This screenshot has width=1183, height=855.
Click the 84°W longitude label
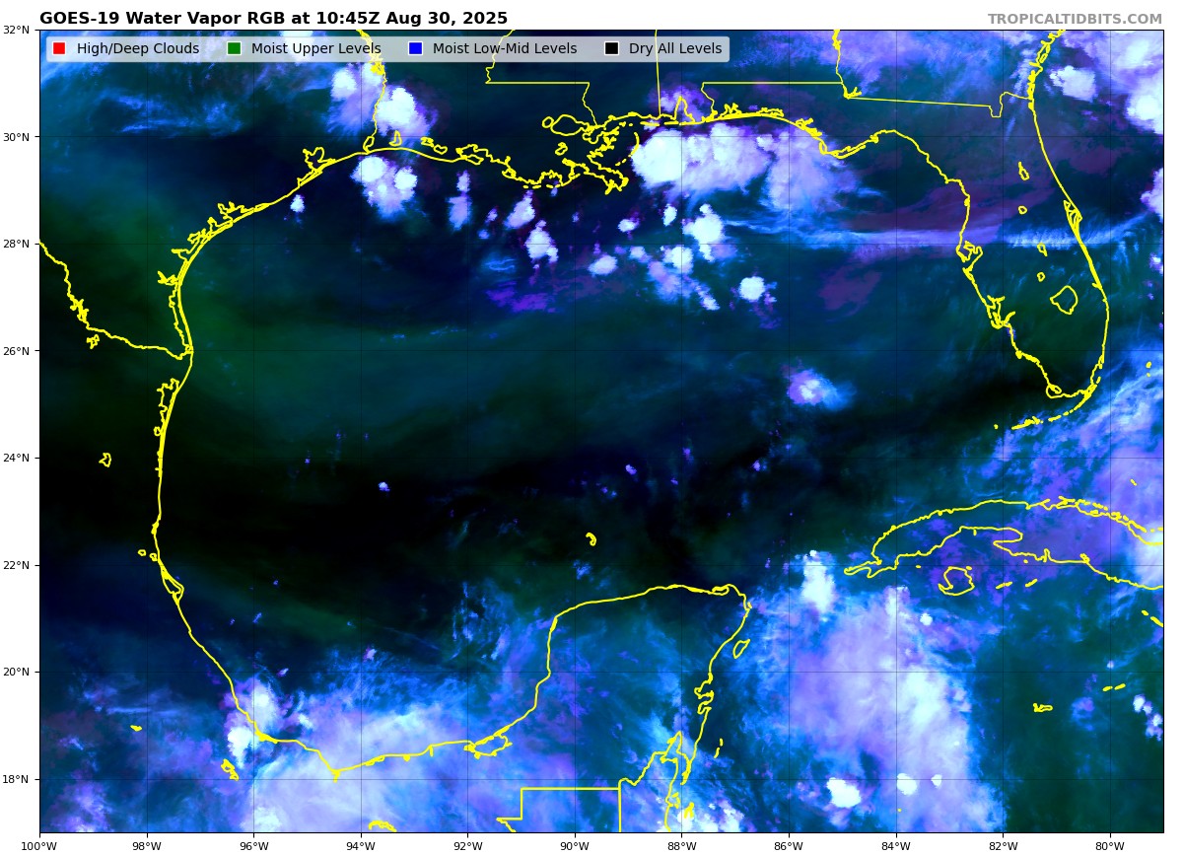pos(895,845)
